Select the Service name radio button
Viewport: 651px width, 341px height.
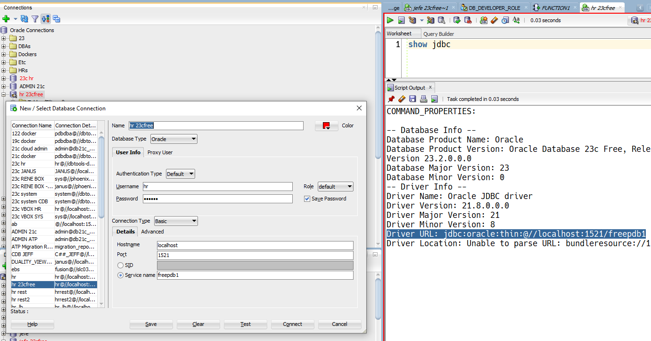(120, 275)
